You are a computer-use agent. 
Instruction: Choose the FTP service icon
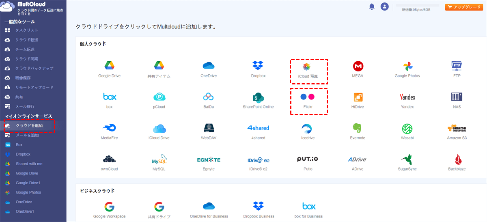[457, 65]
